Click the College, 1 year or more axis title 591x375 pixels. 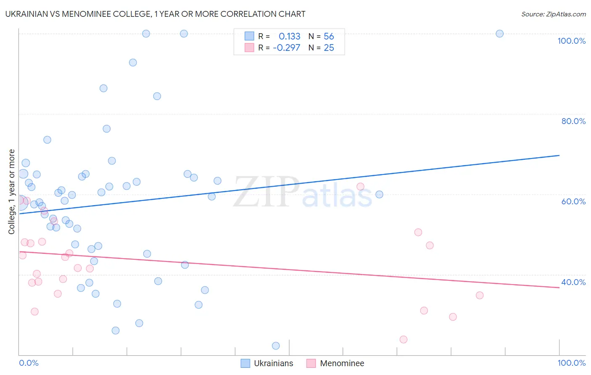[x=12, y=192]
